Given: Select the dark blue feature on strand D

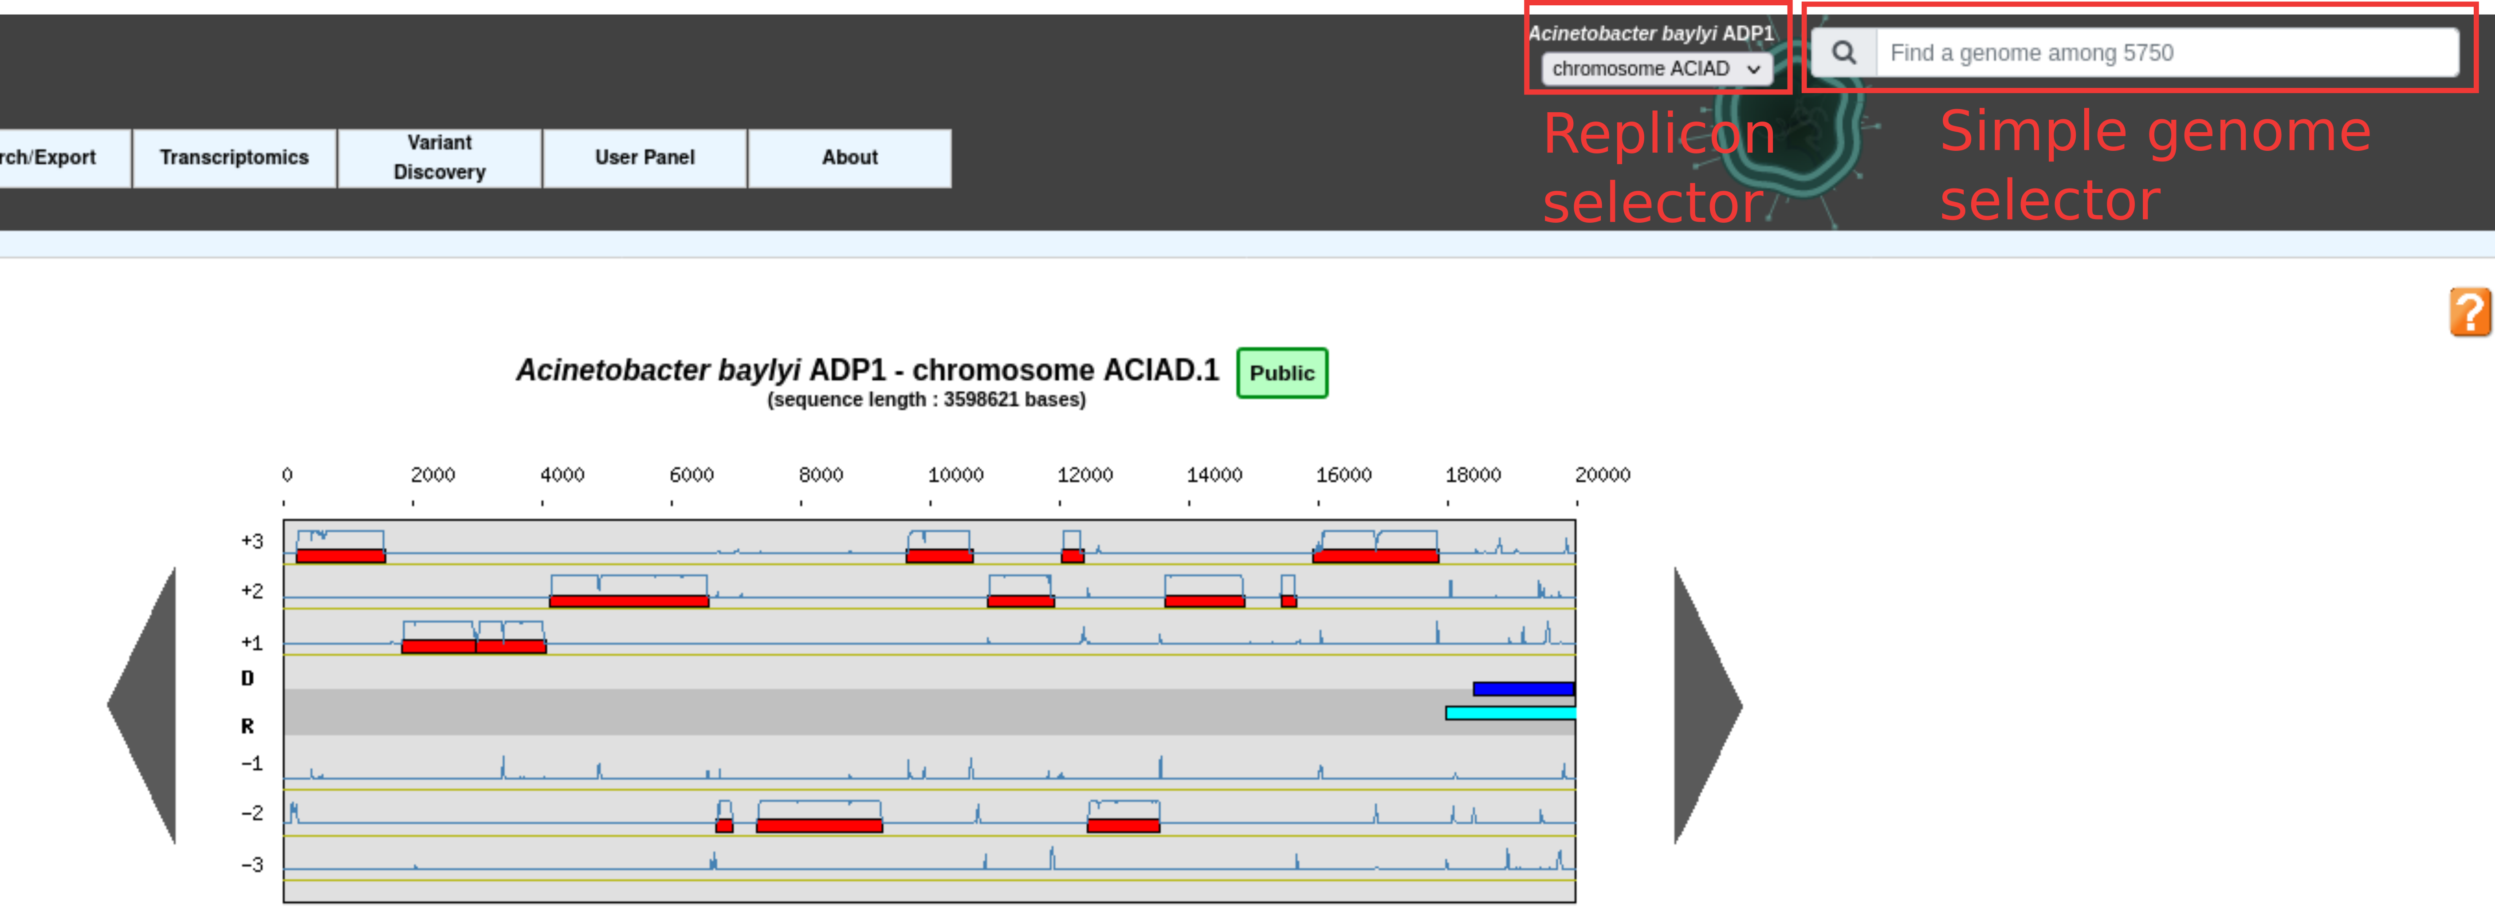Looking at the screenshot, I should point(1523,688).
